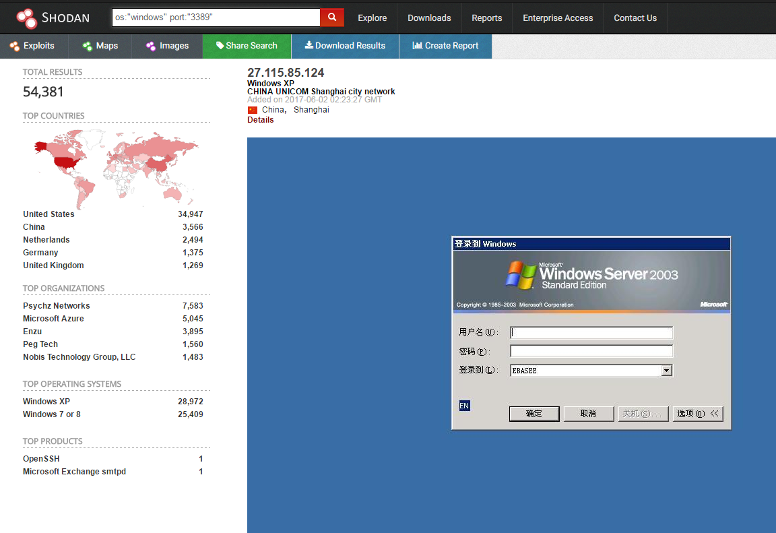This screenshot has height=533, width=776.
Task: Open the Contact Us page
Action: 635,18
